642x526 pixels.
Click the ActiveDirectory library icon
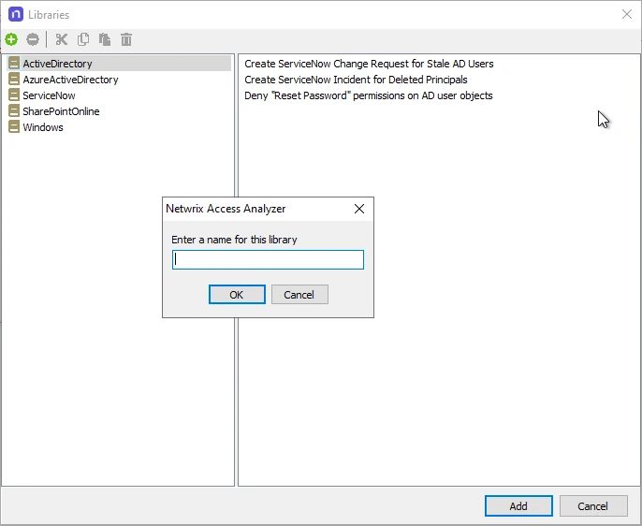[x=14, y=63]
